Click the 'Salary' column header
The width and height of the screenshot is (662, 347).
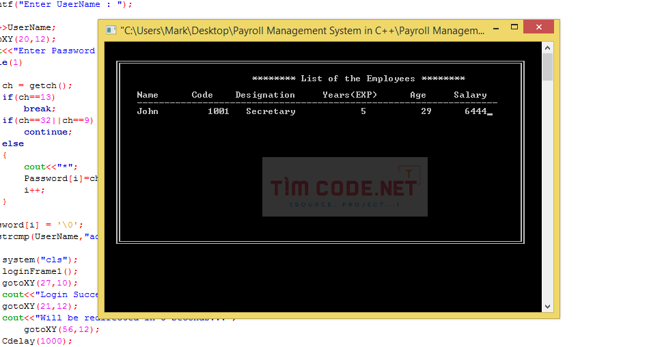tap(470, 95)
